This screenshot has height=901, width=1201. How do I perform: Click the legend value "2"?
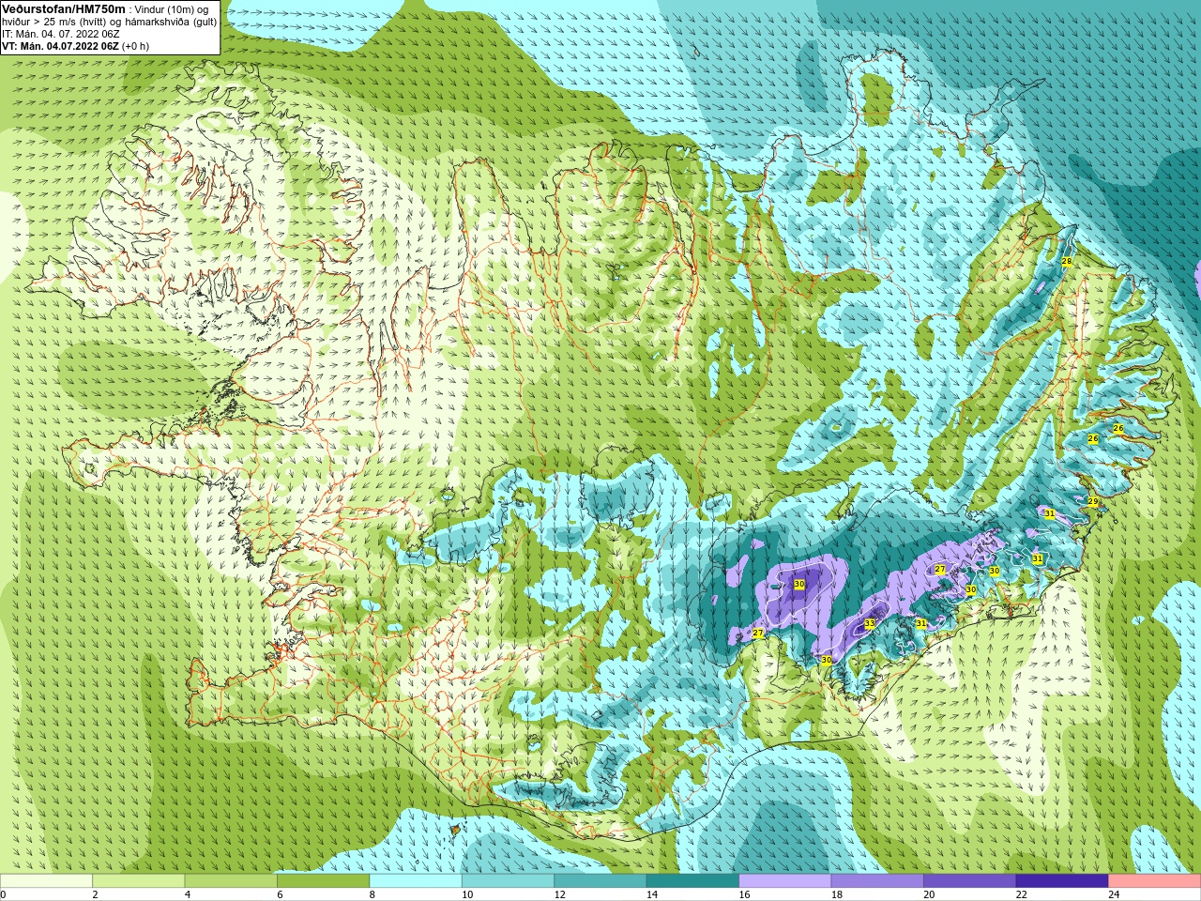click(95, 894)
